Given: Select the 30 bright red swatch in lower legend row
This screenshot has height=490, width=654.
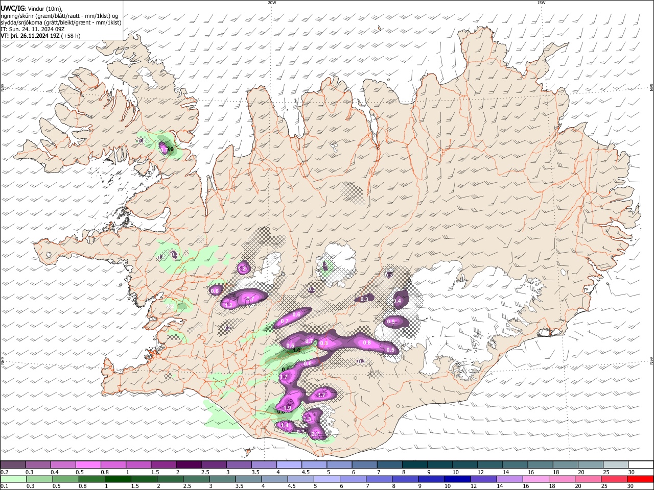Looking at the screenshot, I should coord(641,479).
